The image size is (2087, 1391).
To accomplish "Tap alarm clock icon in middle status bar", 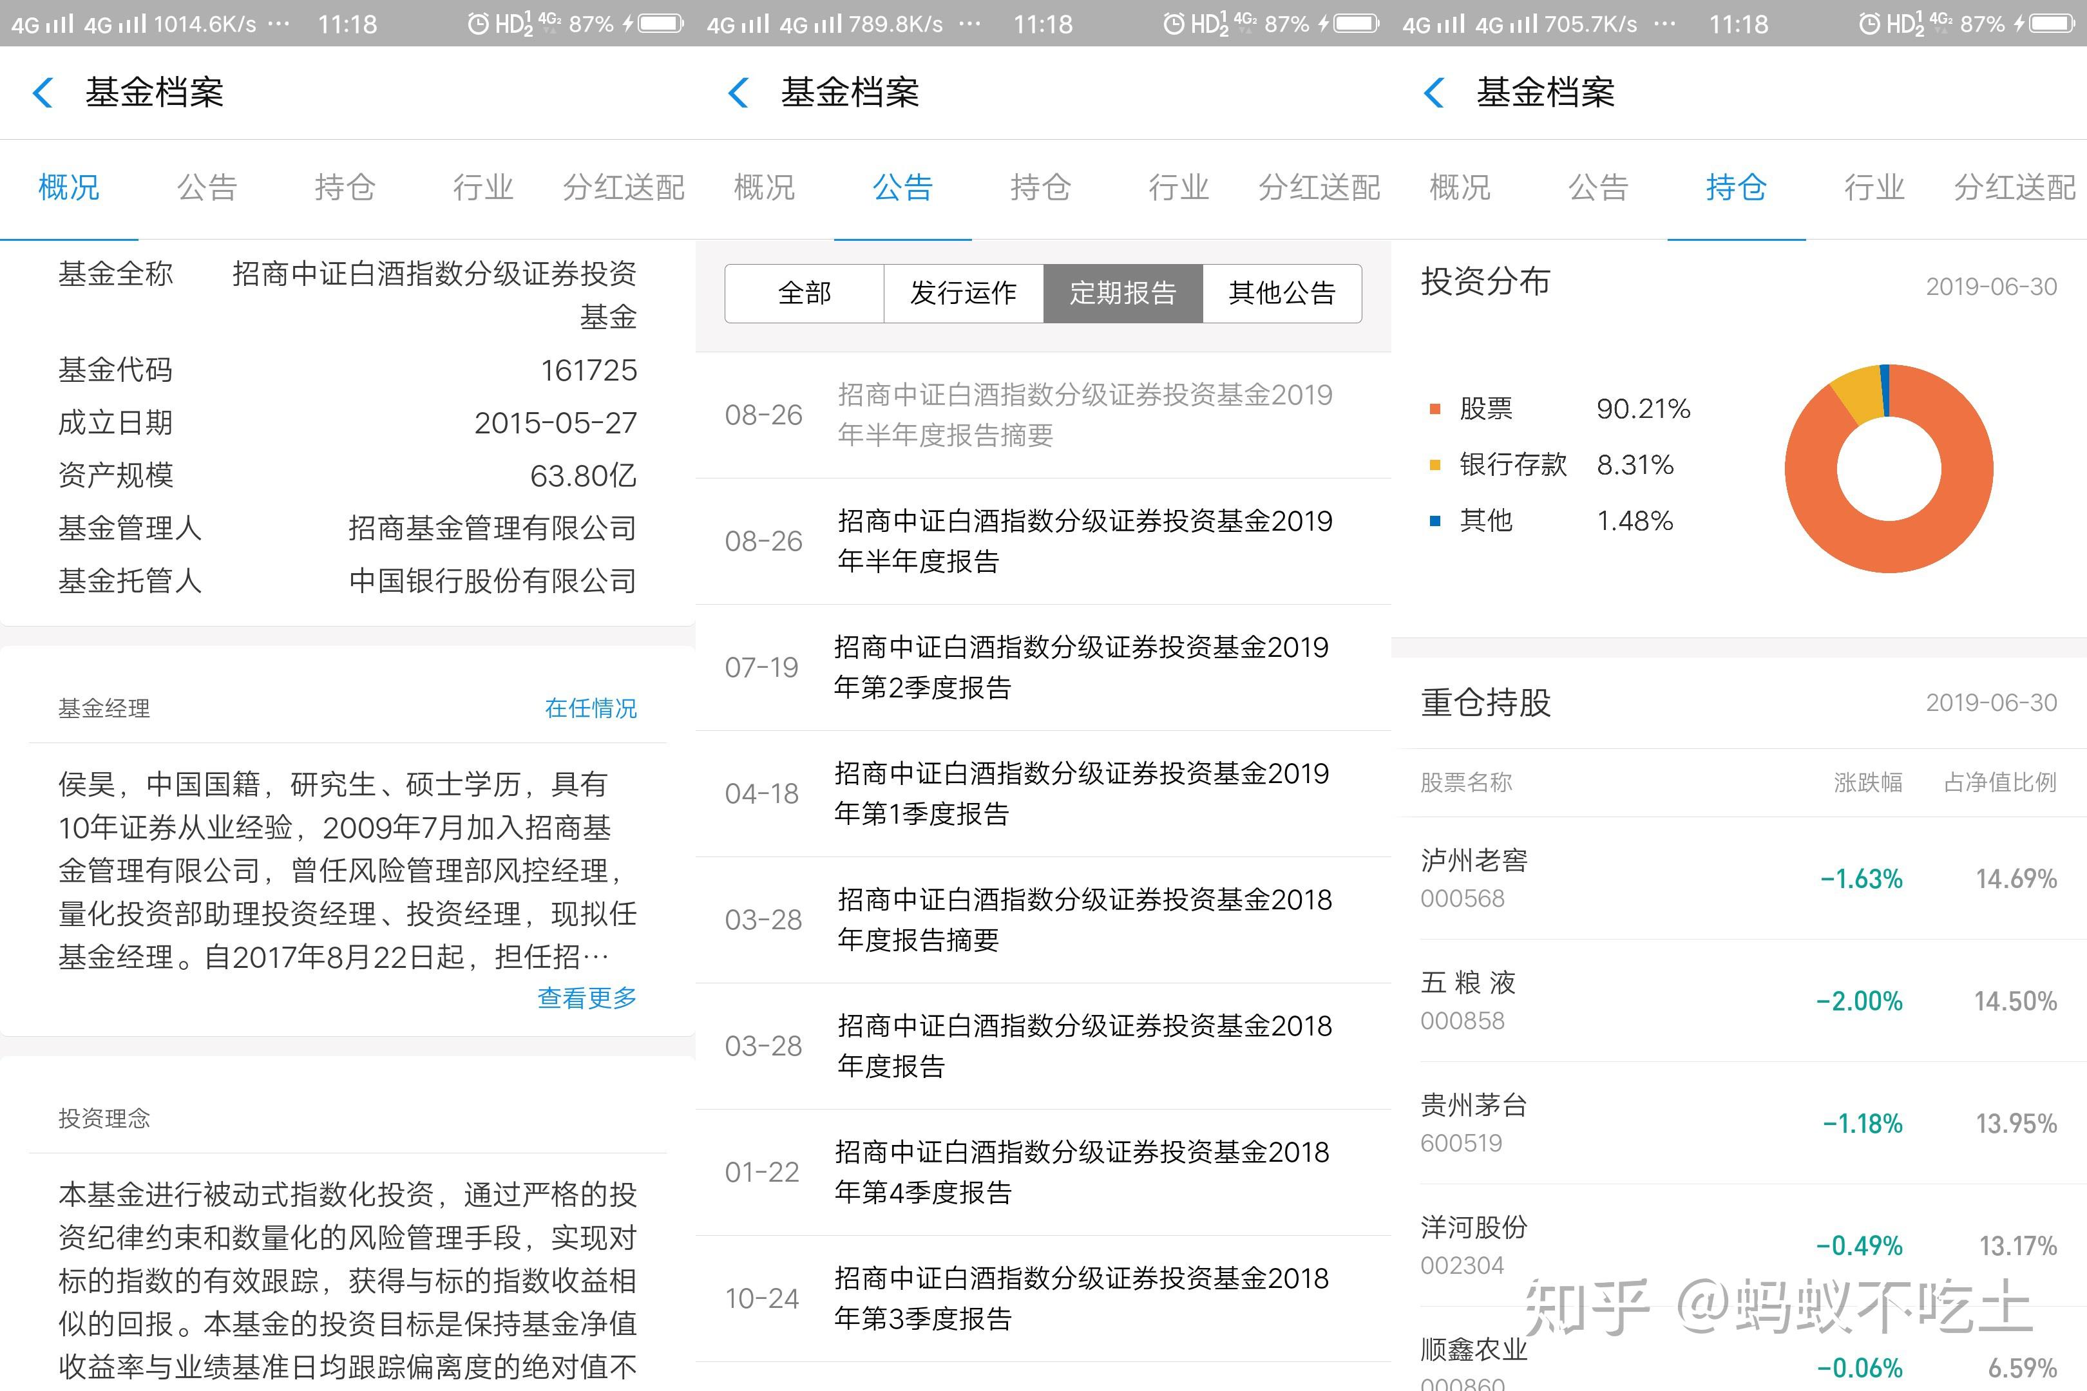I will [1174, 24].
